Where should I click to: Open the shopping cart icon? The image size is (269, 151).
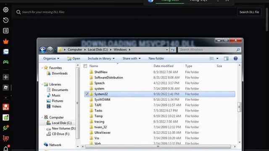click(x=5, y=138)
